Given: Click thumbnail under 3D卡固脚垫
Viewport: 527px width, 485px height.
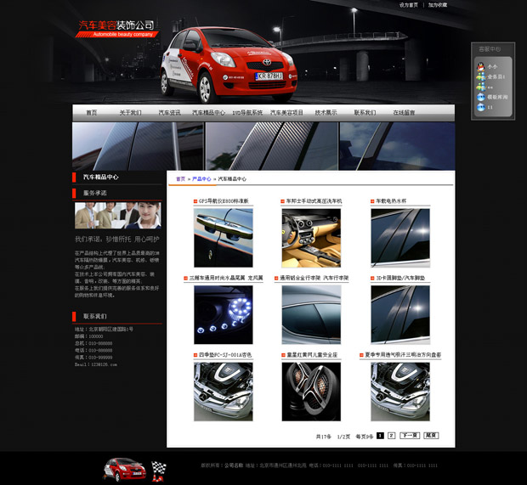Looking at the screenshot, I should point(400,315).
